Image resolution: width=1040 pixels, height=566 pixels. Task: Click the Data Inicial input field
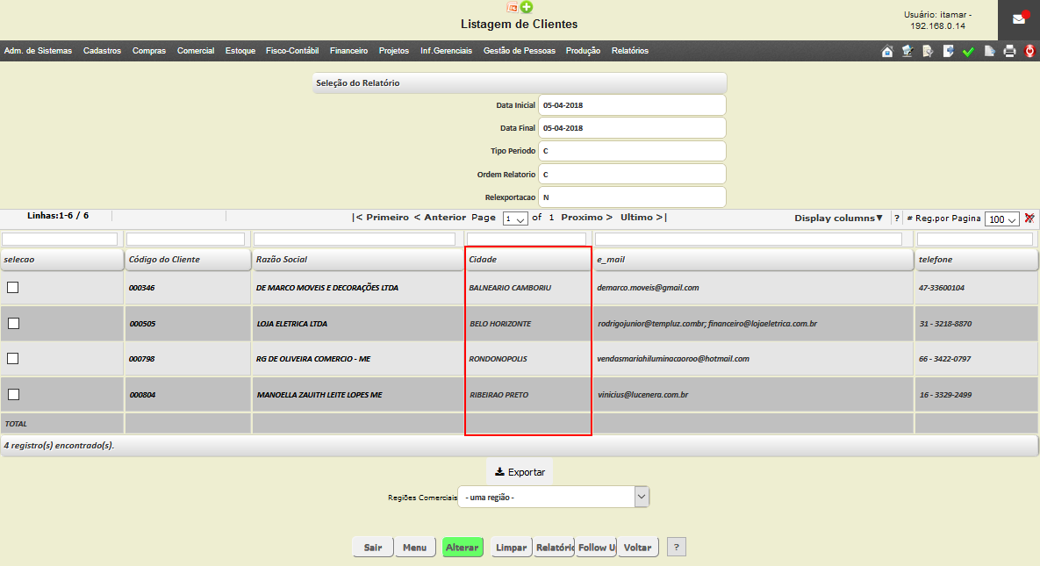[x=632, y=104]
